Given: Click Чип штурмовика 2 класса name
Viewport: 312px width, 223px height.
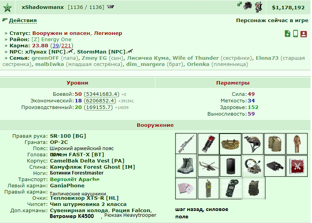Looking at the screenshot, I should (88, 204).
